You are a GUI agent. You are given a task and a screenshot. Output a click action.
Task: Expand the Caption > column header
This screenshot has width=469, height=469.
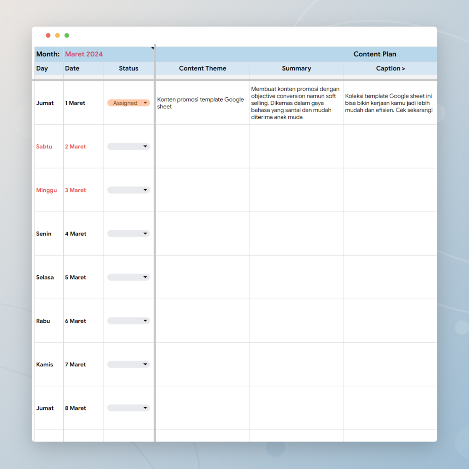click(x=390, y=68)
